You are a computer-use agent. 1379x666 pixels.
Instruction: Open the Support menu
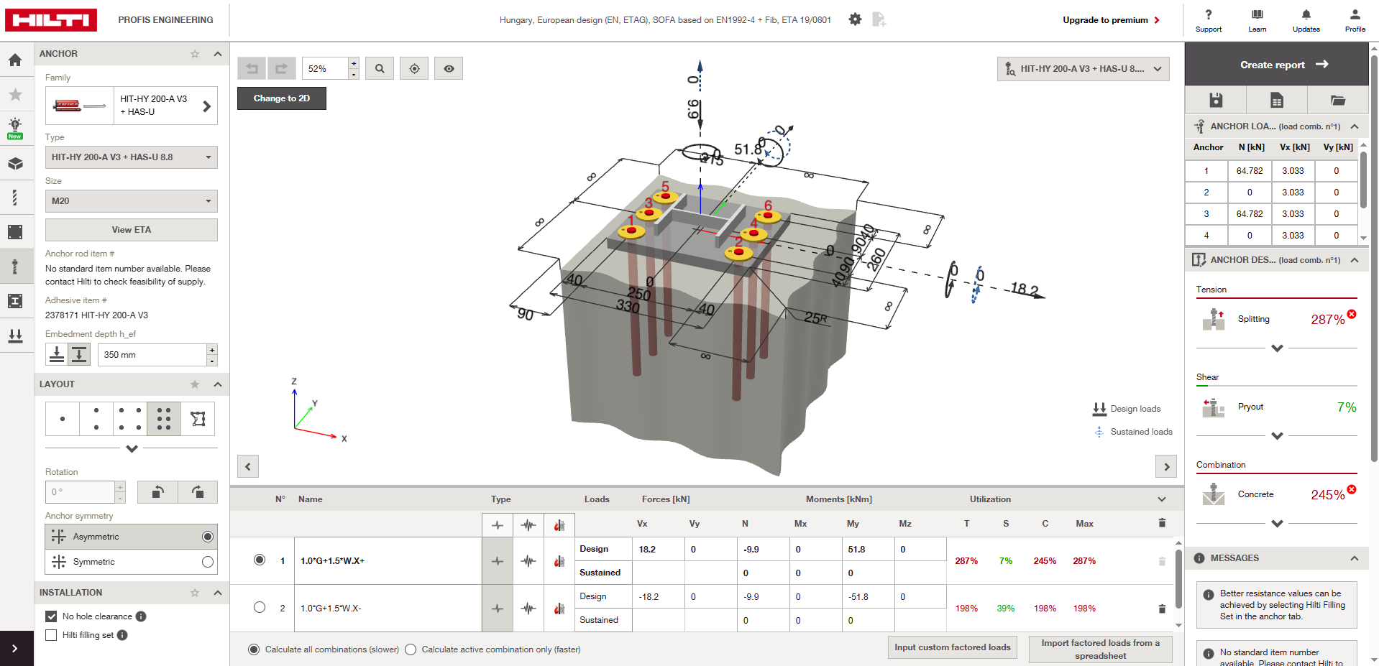coord(1209,20)
